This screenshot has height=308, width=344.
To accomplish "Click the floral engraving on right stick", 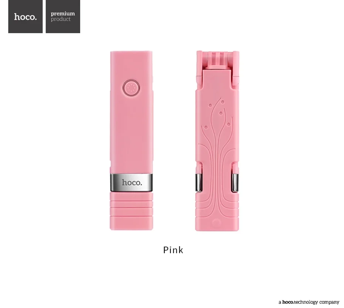I will click(217, 158).
